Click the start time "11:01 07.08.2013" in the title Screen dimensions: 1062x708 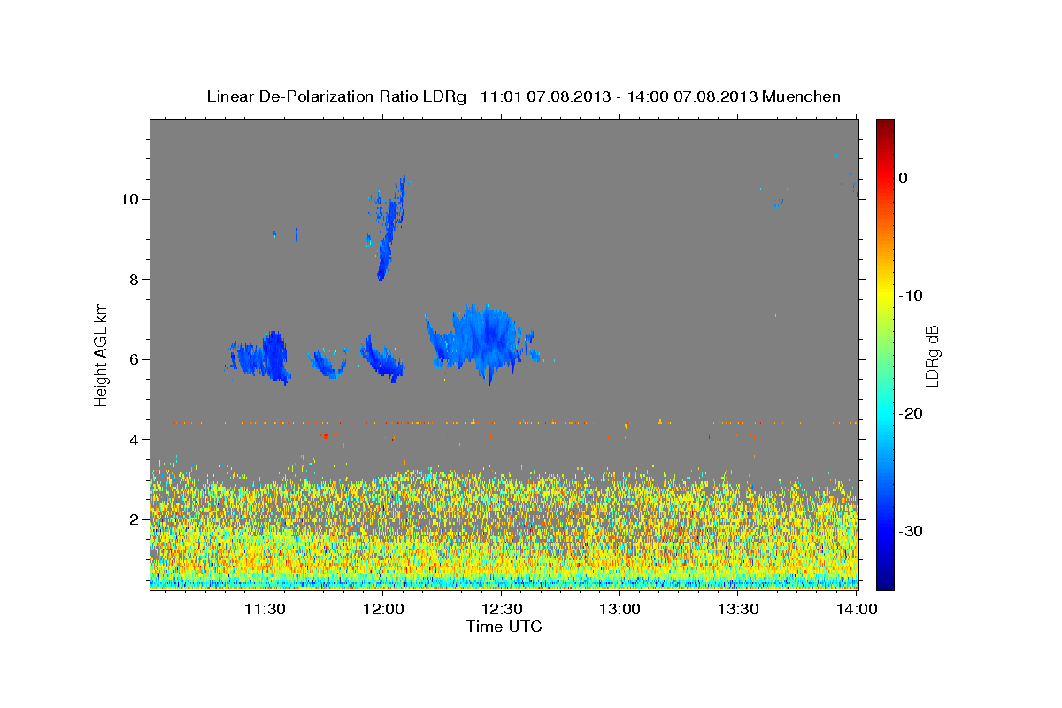tap(544, 96)
